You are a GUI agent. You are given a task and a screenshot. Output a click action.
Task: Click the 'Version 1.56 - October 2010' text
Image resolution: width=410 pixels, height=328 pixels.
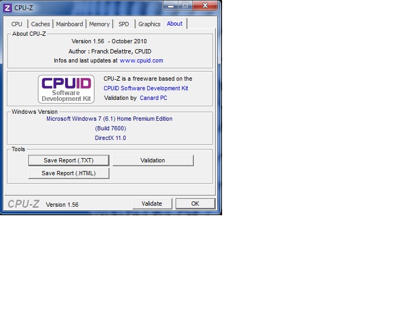[x=109, y=41]
